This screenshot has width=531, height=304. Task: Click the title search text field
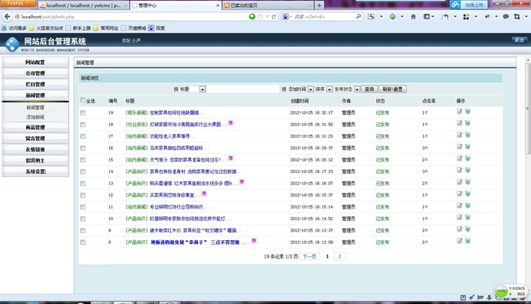(x=243, y=89)
